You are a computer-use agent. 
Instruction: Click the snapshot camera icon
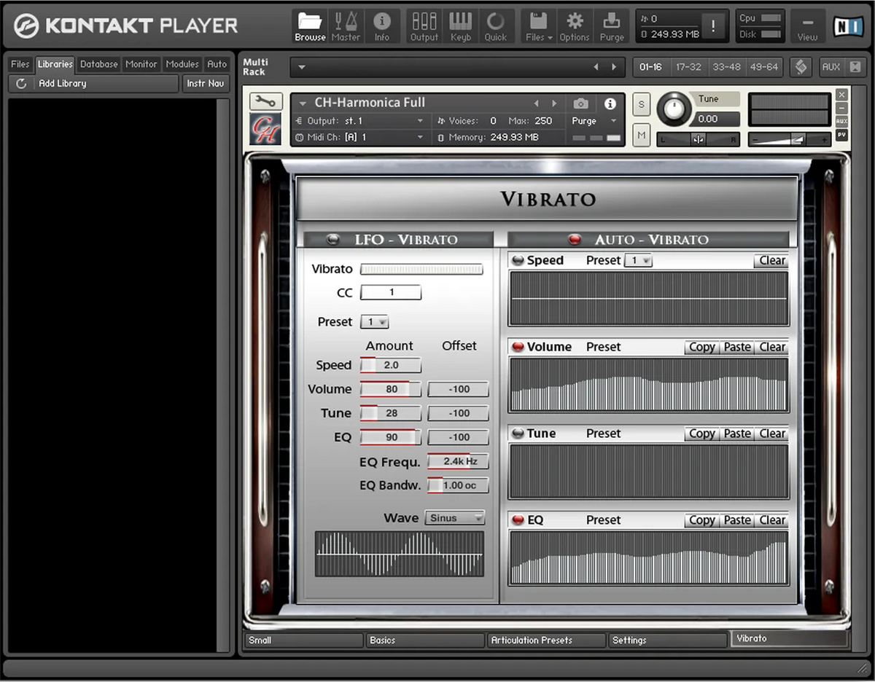pos(580,103)
